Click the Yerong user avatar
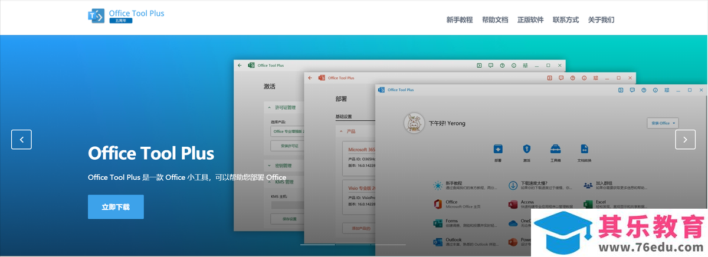Viewport: 708px width, 257px height. click(x=414, y=123)
